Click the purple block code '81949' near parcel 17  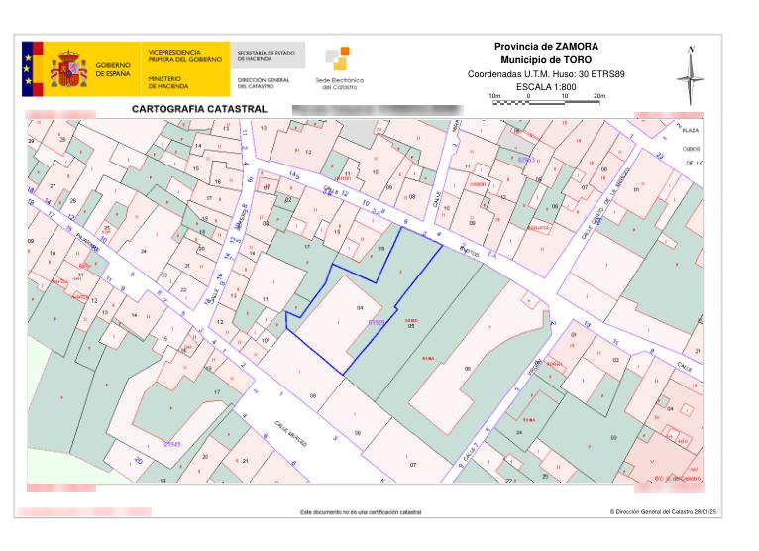pos(171,444)
